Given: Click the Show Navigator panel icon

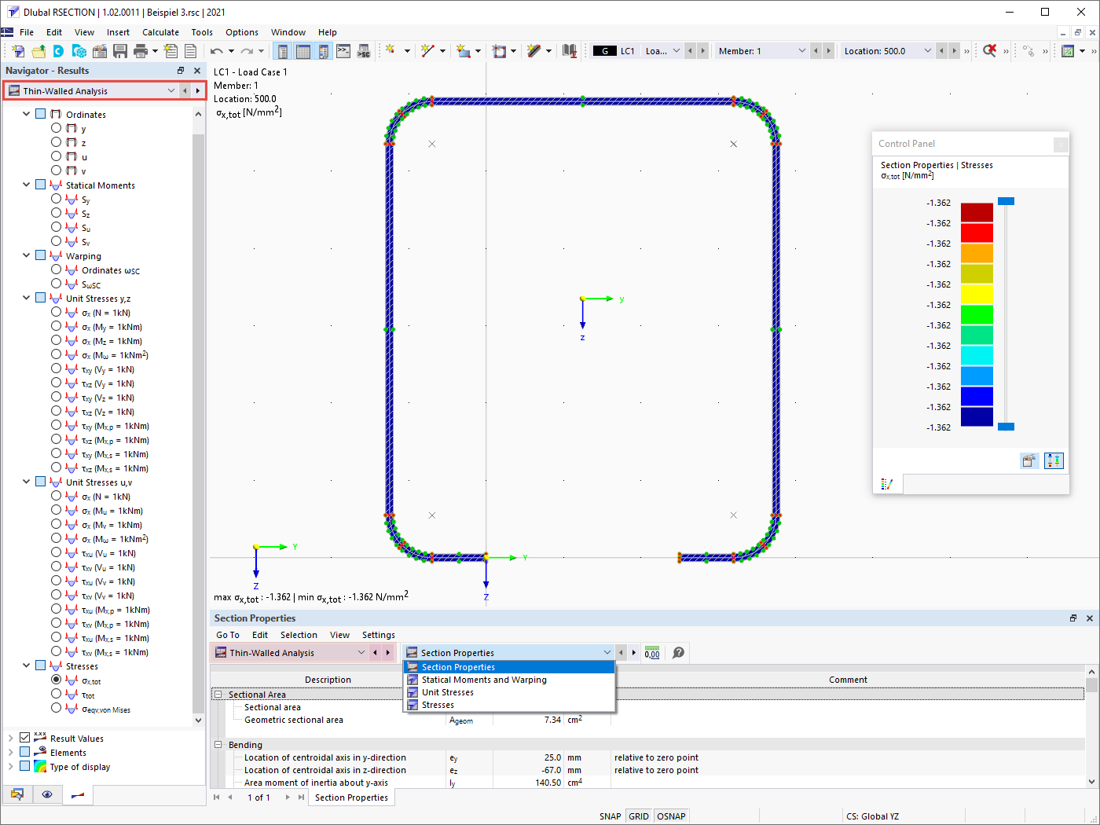Looking at the screenshot, I should pos(283,50).
